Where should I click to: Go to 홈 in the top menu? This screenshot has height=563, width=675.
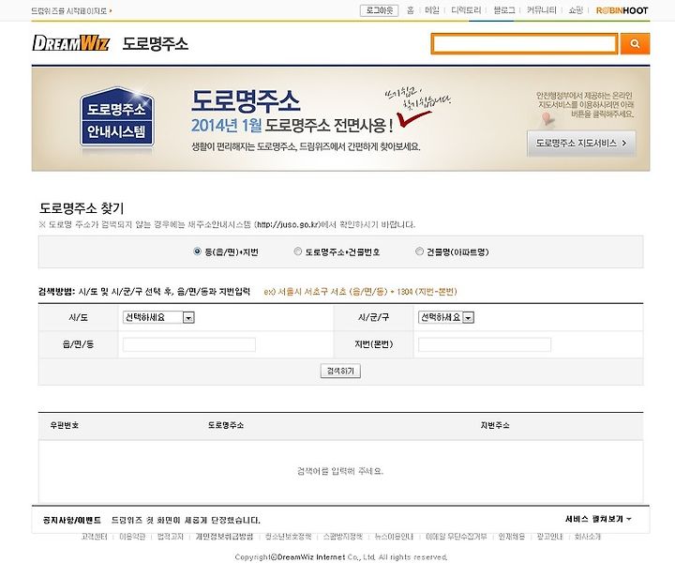pos(411,10)
